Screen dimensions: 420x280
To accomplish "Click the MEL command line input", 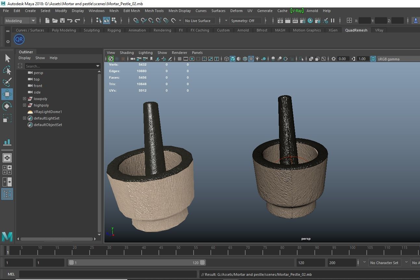I will [x=108, y=274].
